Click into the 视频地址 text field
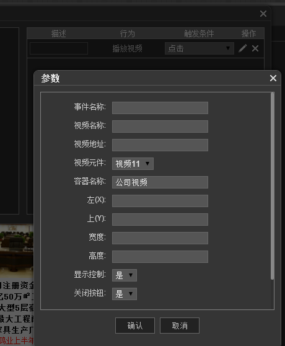The height and width of the screenshot is (346, 285). pyautogui.click(x=160, y=145)
